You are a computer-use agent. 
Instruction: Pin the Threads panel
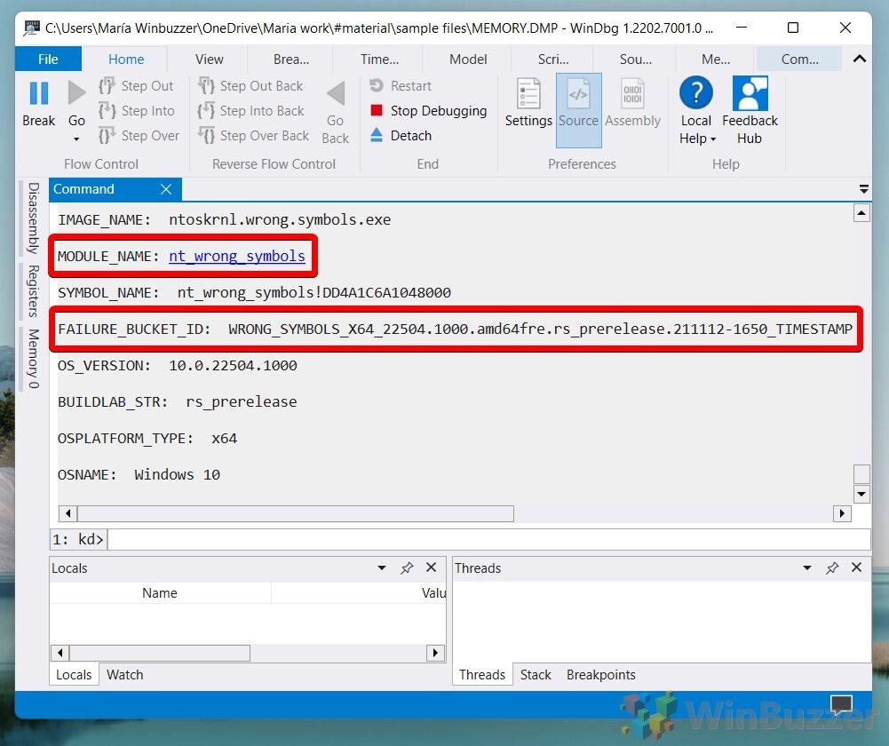point(832,568)
